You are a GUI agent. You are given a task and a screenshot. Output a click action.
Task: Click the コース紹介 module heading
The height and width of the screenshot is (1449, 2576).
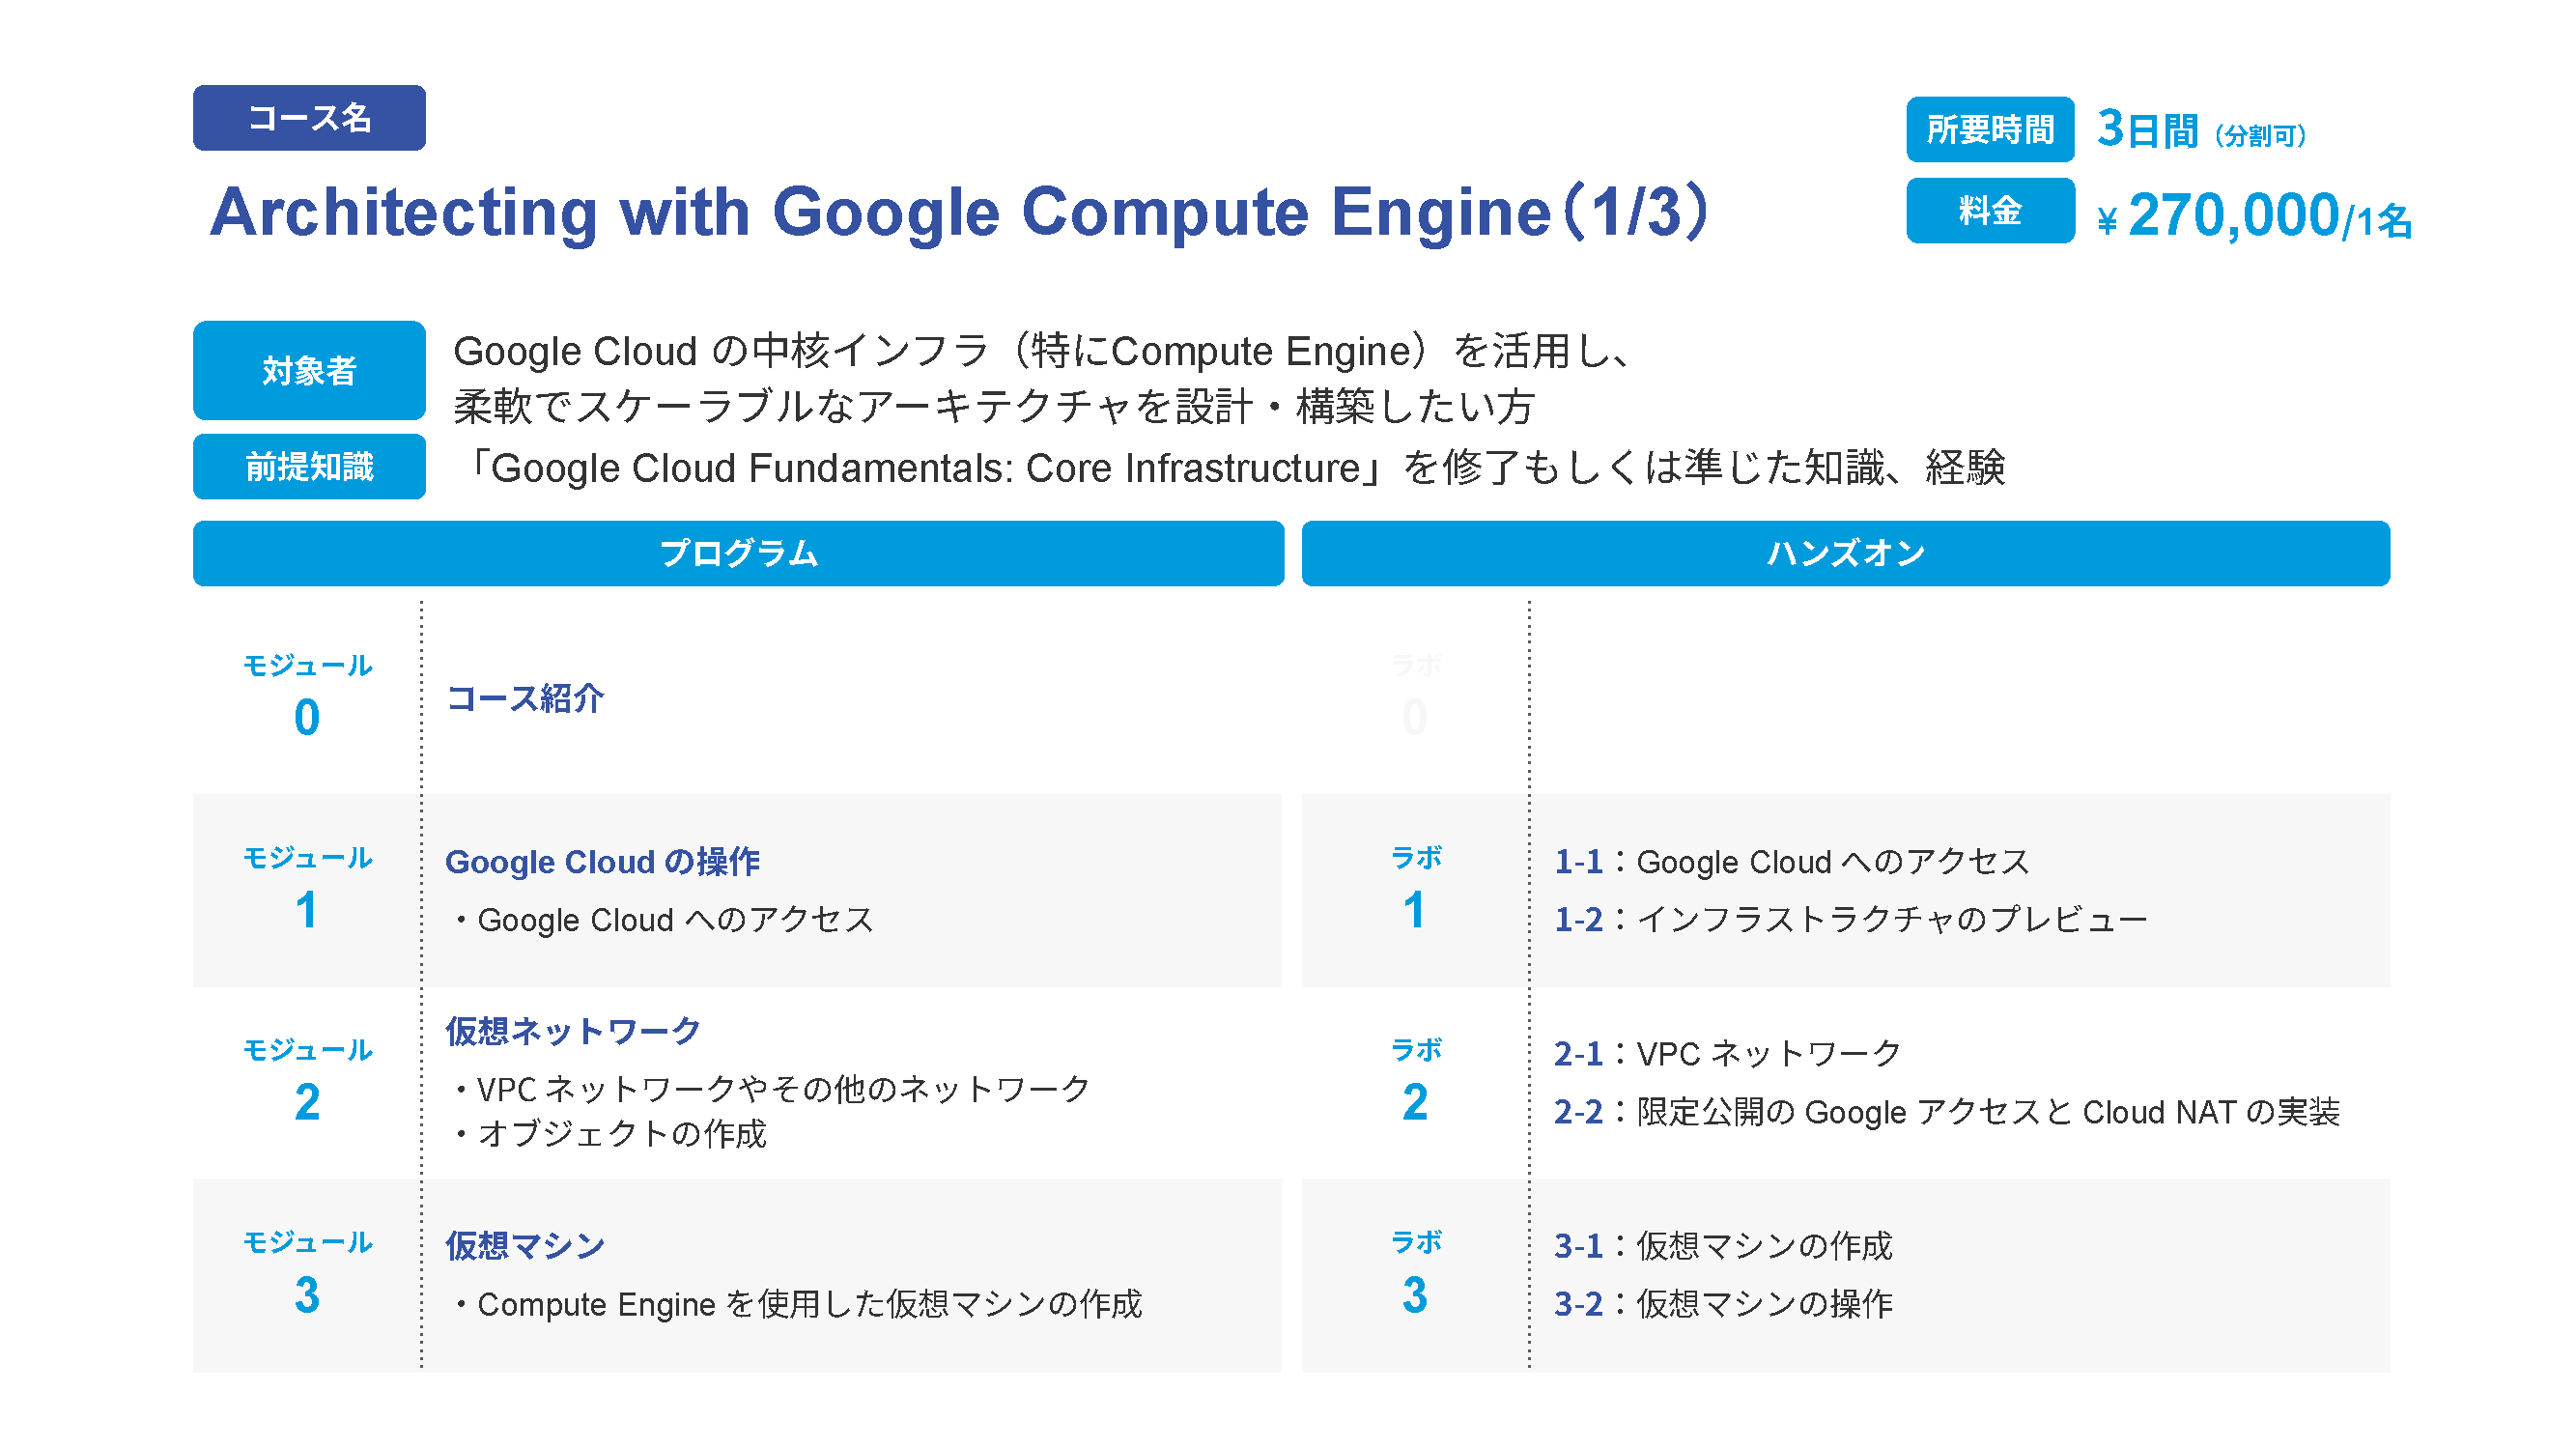point(525,698)
